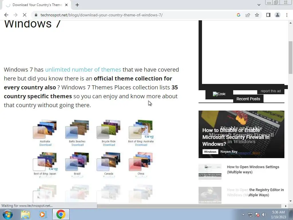Download the Best of Bing: Australia theme
This screenshot has height=220, width=293.
[x=141, y=145]
